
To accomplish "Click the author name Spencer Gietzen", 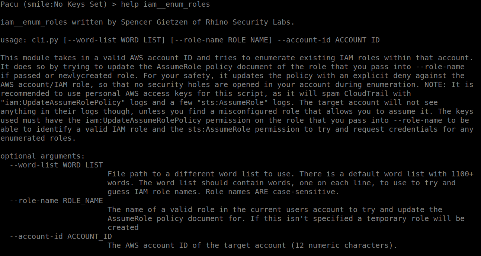I will click(154, 22).
